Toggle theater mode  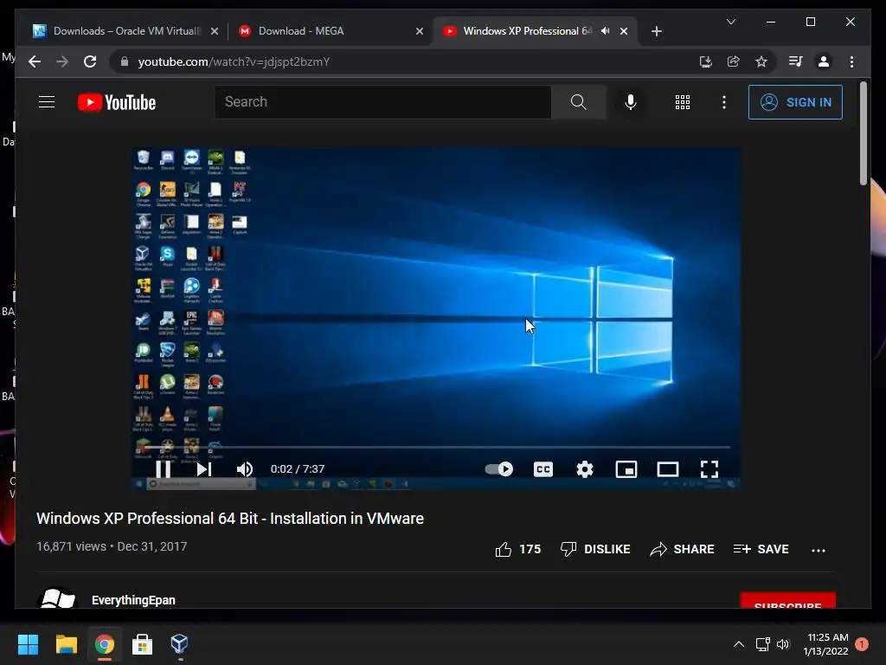pos(668,468)
